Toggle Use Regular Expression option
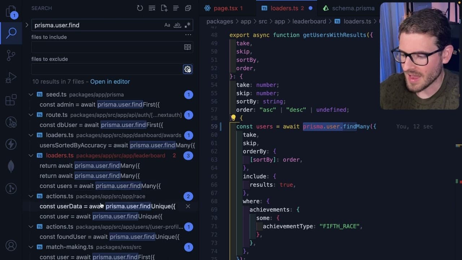462x260 pixels. coord(187,25)
